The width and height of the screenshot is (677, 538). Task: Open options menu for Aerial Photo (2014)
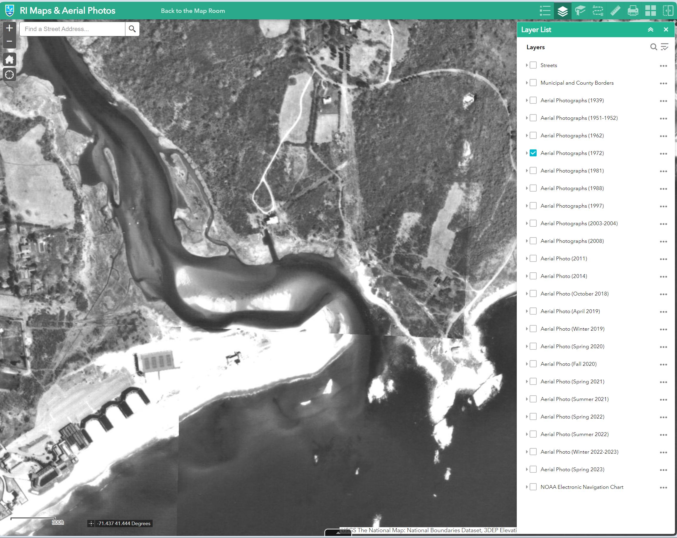[663, 276]
